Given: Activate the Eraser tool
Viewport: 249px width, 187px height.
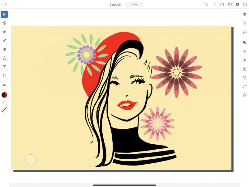Looking at the screenshot, I should tap(4, 49).
